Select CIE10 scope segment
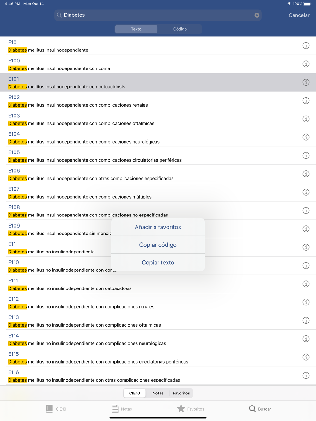316x421 pixels. 135,393
